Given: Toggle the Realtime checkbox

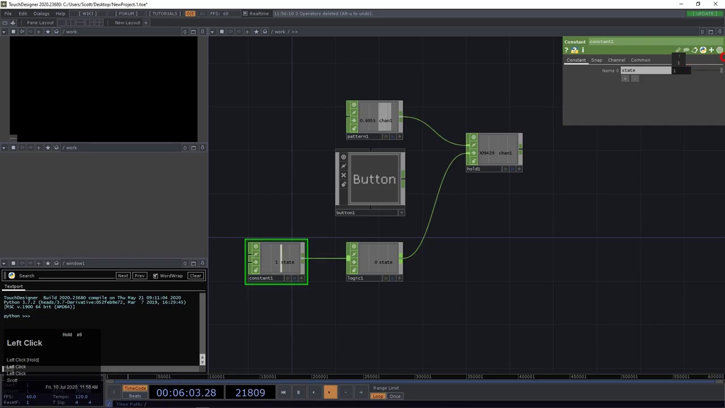Looking at the screenshot, I should [x=245, y=14].
